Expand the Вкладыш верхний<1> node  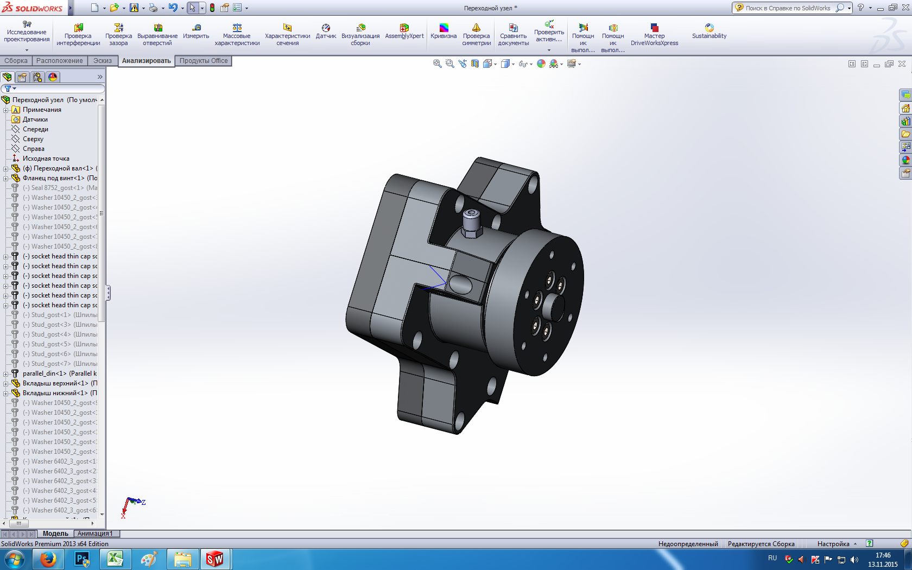click(x=6, y=383)
